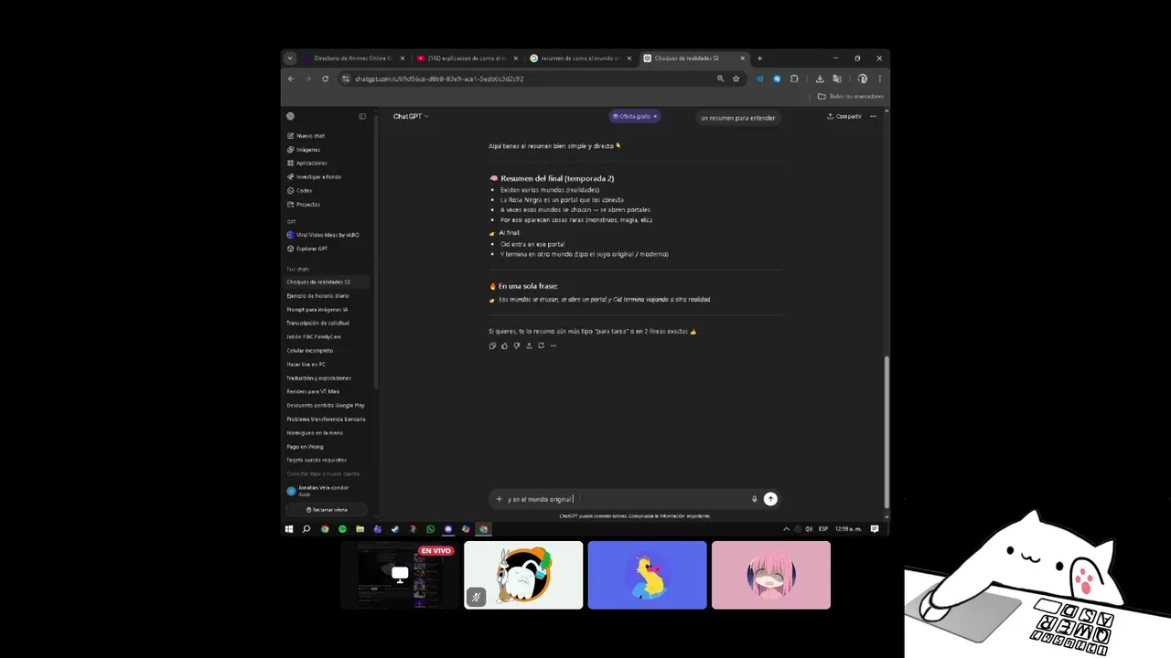Switch to the Directorio de Animes Online tab
The image size is (1171, 658).
pyautogui.click(x=352, y=58)
